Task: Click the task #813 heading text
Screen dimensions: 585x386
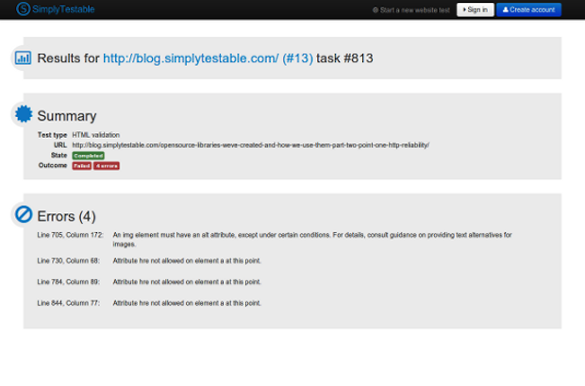Action: [x=344, y=59]
